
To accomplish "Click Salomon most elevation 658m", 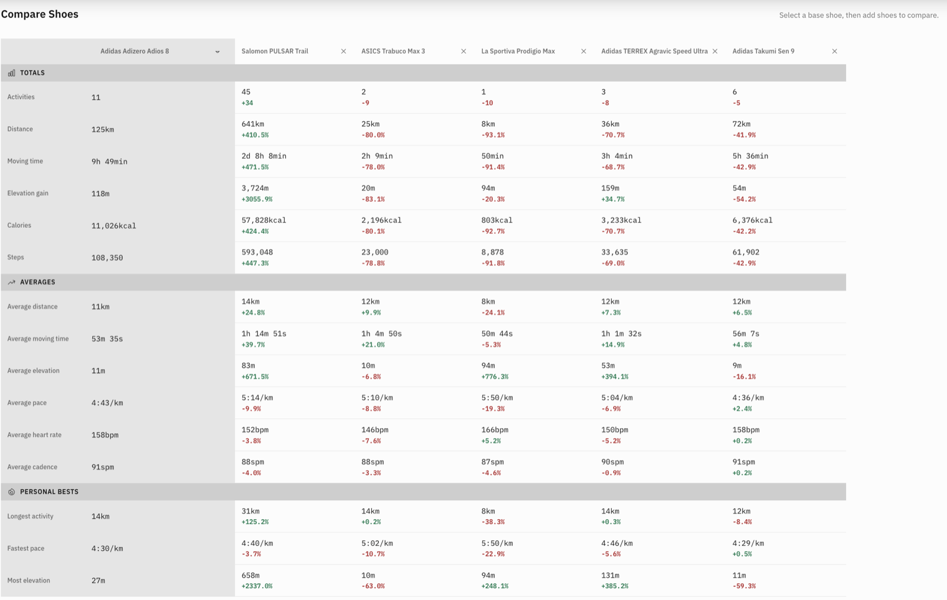I will (250, 576).
